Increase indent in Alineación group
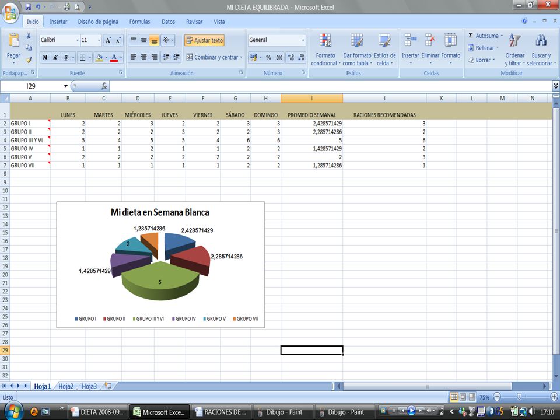 [x=176, y=57]
